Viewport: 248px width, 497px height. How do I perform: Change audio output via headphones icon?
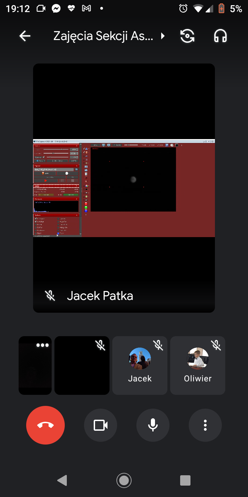pyautogui.click(x=220, y=36)
